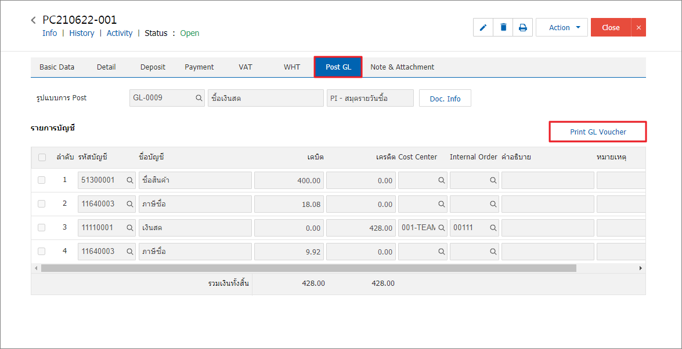
Task: Click the Cost Center column header
Action: (x=417, y=157)
